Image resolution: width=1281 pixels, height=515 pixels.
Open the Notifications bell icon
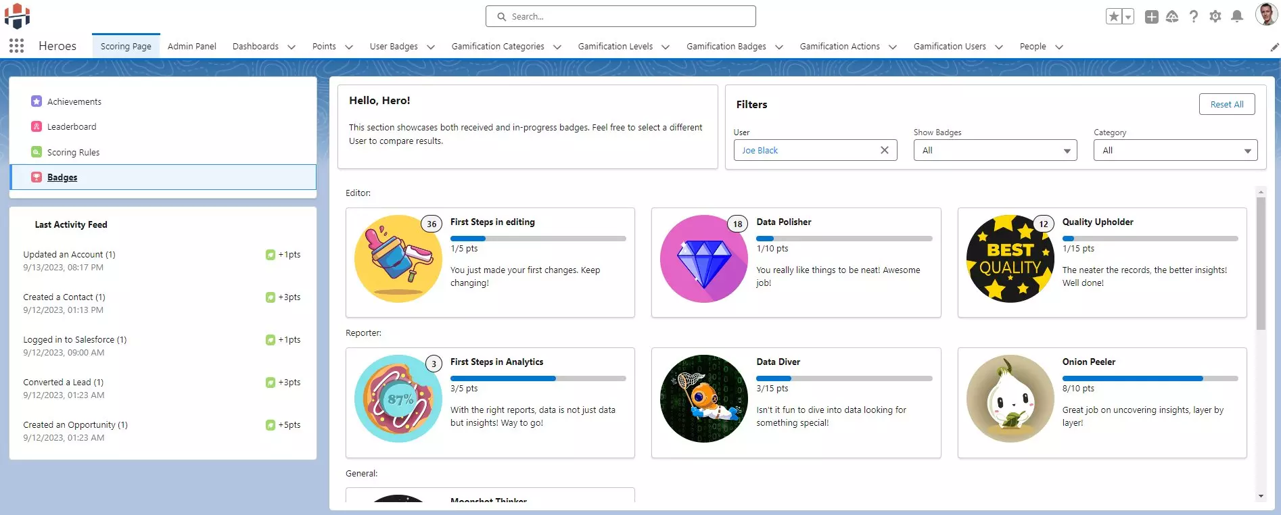tap(1237, 16)
